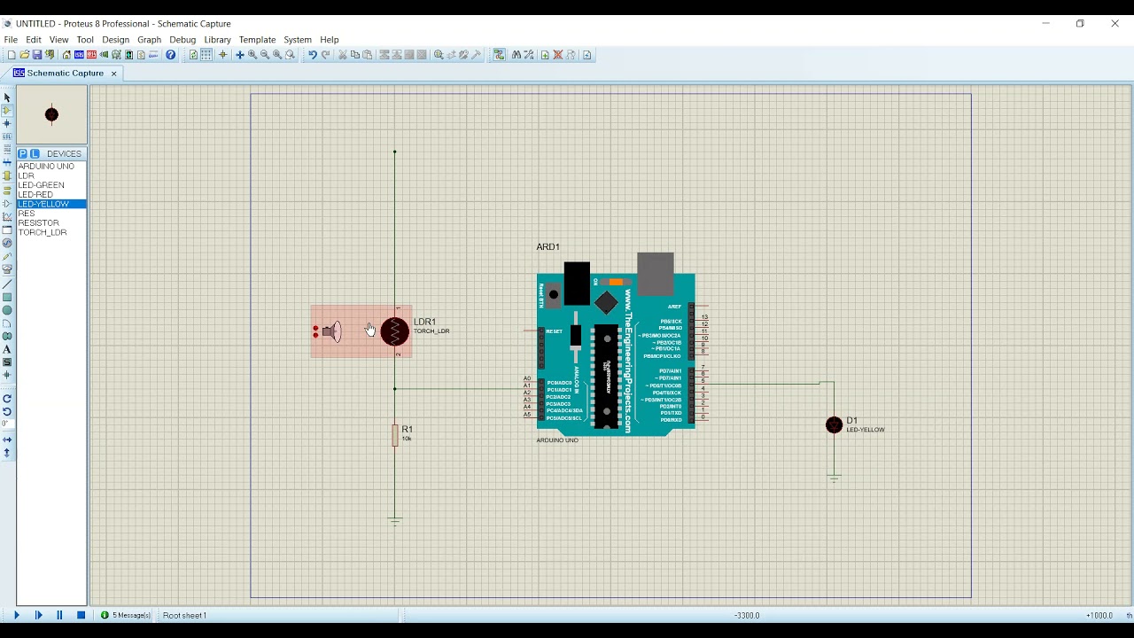Click the Undo icon in toolbar
This screenshot has height=638, width=1134.
(313, 55)
